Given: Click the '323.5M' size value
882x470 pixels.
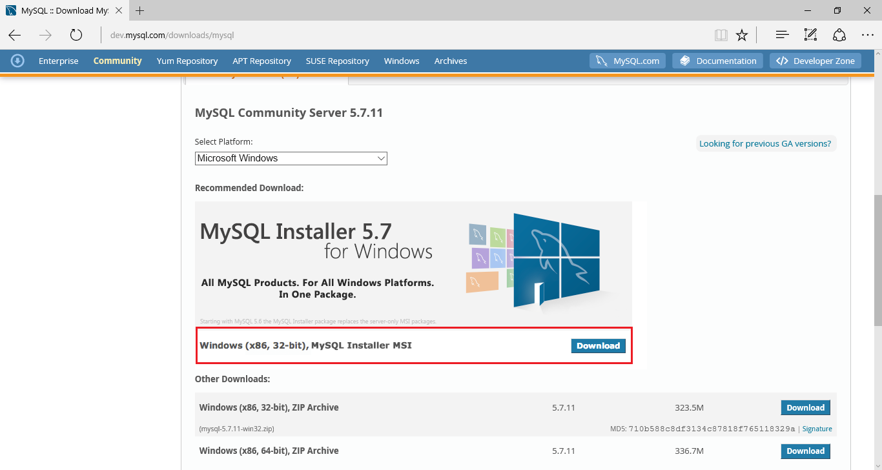Looking at the screenshot, I should 689,407.
